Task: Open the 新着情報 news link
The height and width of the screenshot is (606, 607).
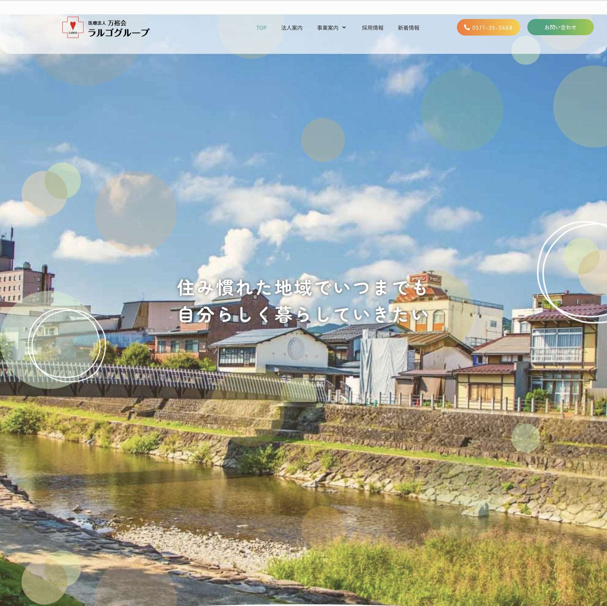Action: pyautogui.click(x=408, y=28)
